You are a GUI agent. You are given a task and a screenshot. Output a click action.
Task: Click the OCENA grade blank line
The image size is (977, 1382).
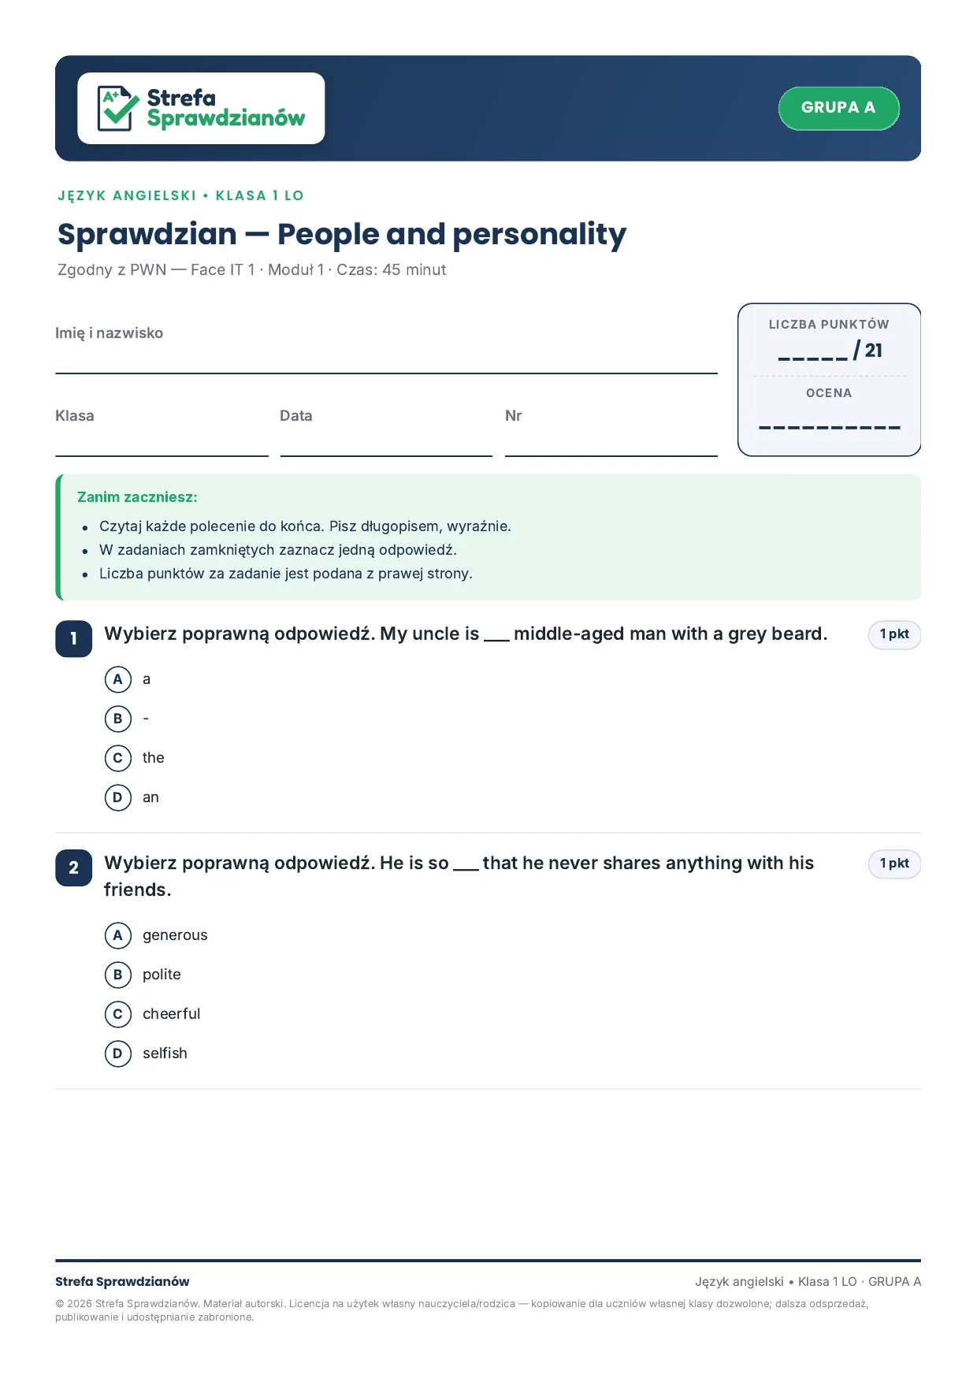click(x=830, y=428)
